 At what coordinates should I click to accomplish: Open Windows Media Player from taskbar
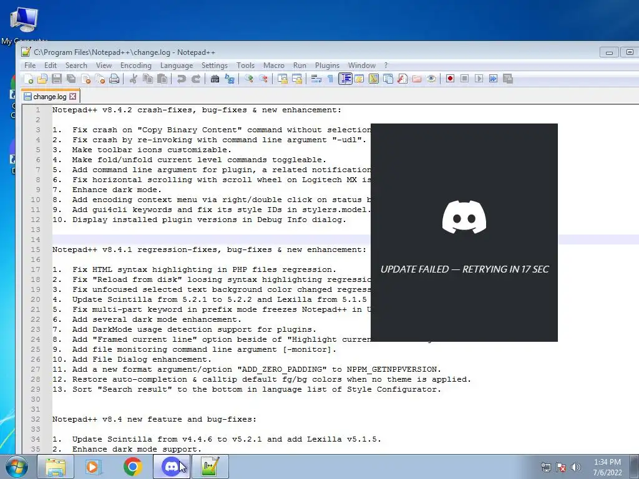[94, 467]
